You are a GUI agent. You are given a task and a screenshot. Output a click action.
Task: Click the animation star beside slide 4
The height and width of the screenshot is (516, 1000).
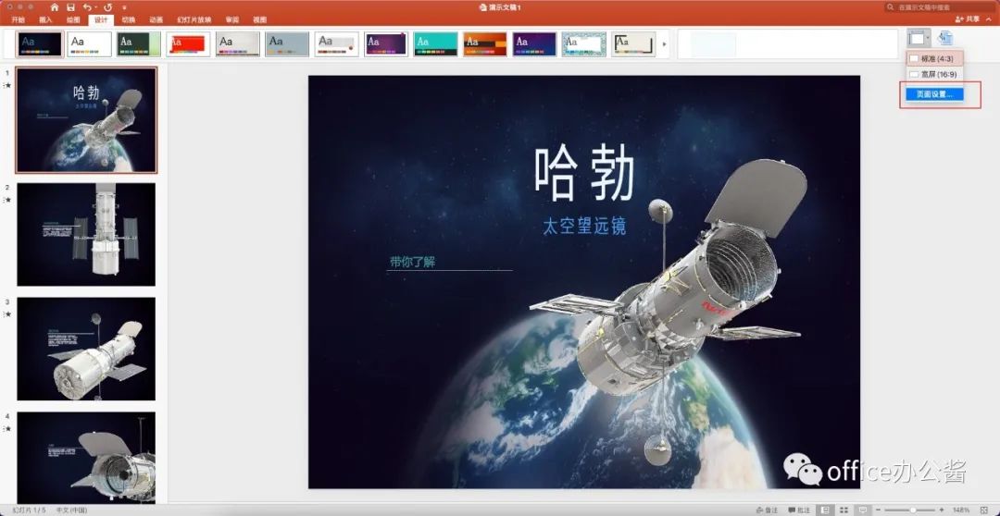(7, 429)
